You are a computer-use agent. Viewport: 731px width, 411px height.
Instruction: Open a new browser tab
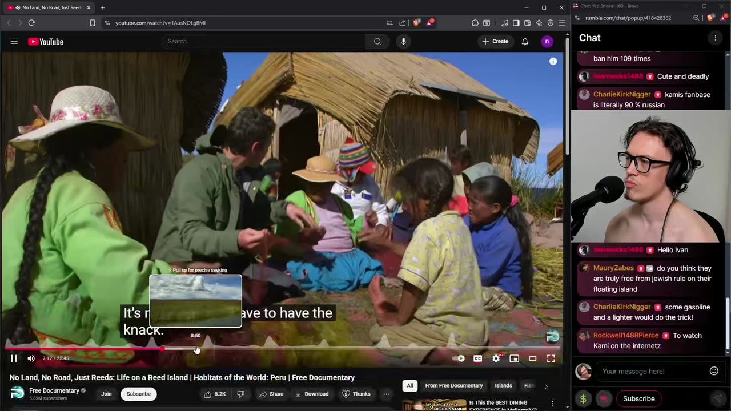103,7
